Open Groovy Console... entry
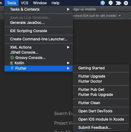 pyautogui.click(x=39, y=58)
